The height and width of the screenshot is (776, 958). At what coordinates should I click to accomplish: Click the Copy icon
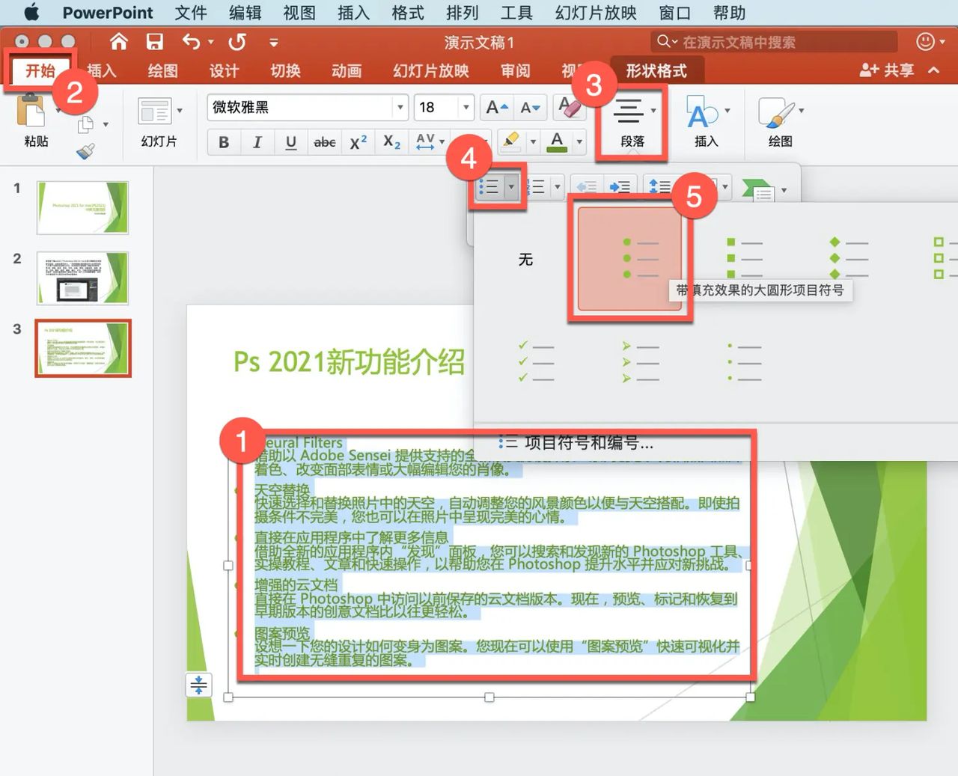pos(86,124)
